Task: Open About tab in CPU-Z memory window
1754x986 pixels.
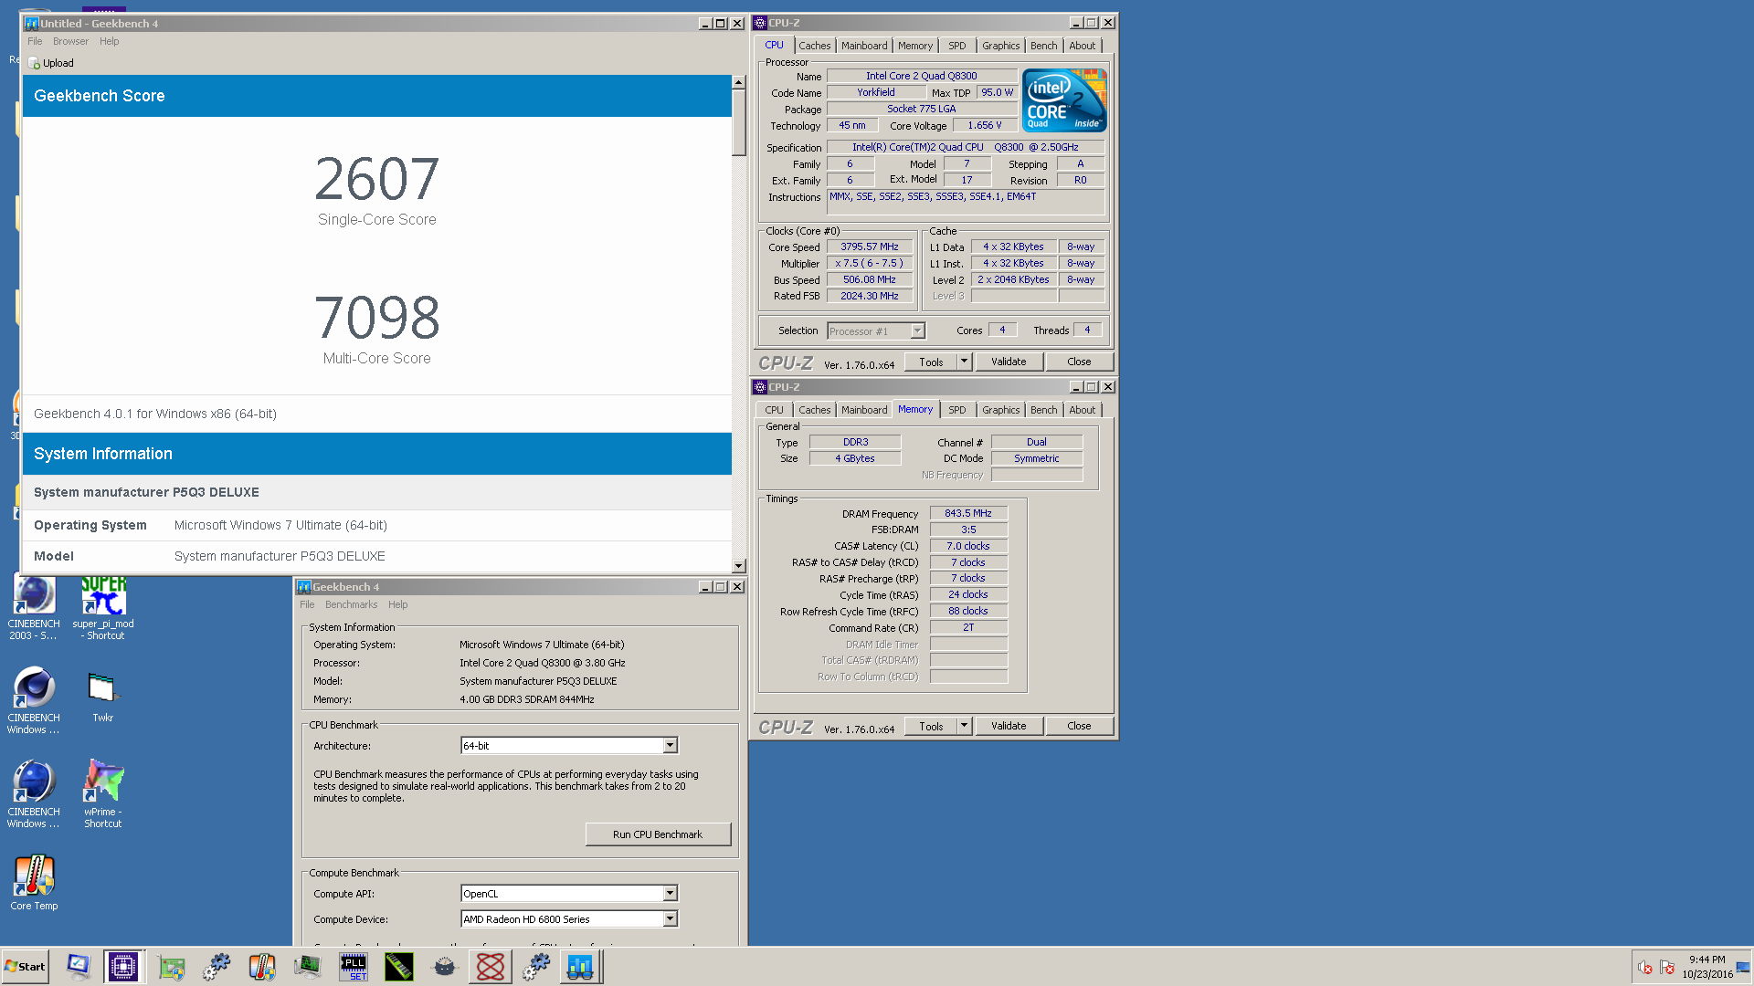Action: click(x=1082, y=410)
